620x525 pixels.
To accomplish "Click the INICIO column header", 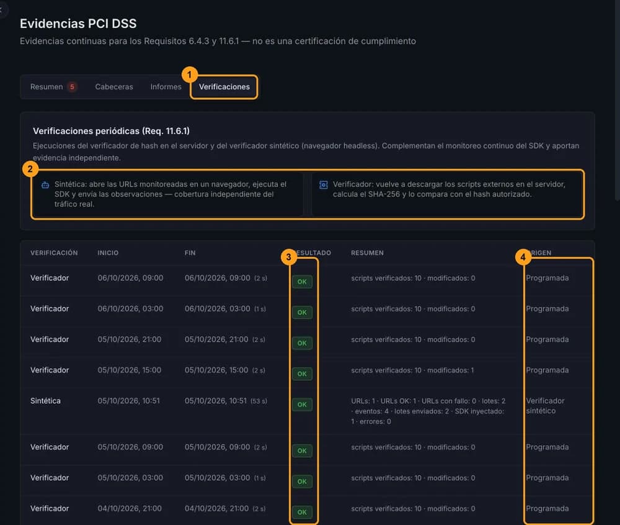I will click(108, 253).
